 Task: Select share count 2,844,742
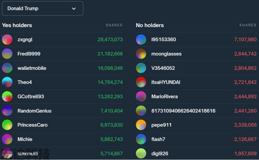[x=245, y=54]
